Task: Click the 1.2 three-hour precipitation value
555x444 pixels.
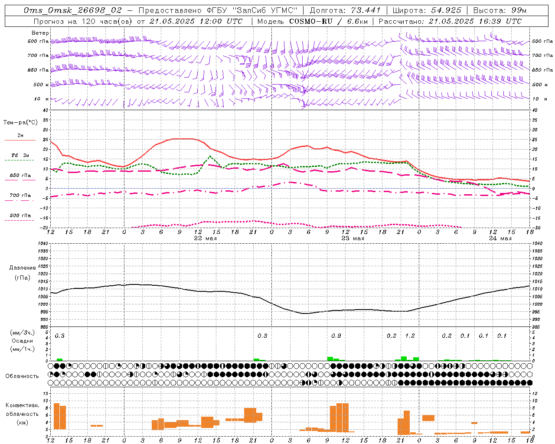Action: tap(410, 336)
